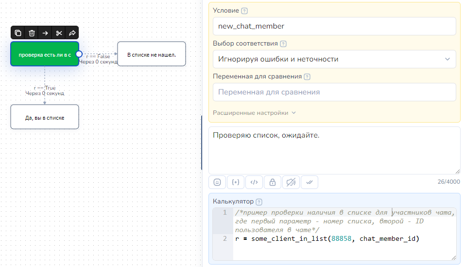The width and height of the screenshot is (464, 267).
Task: Click the scissors cut icon
Action: [x=59, y=33]
